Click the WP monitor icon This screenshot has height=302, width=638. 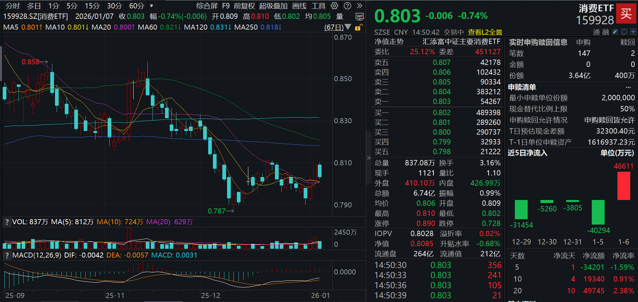point(360,16)
